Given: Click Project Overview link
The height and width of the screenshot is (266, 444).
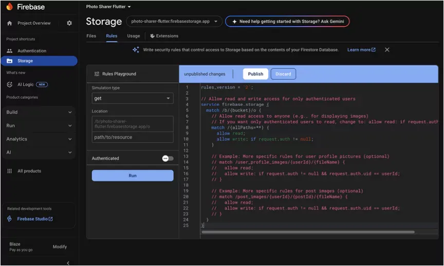Looking at the screenshot, I should (x=34, y=23).
